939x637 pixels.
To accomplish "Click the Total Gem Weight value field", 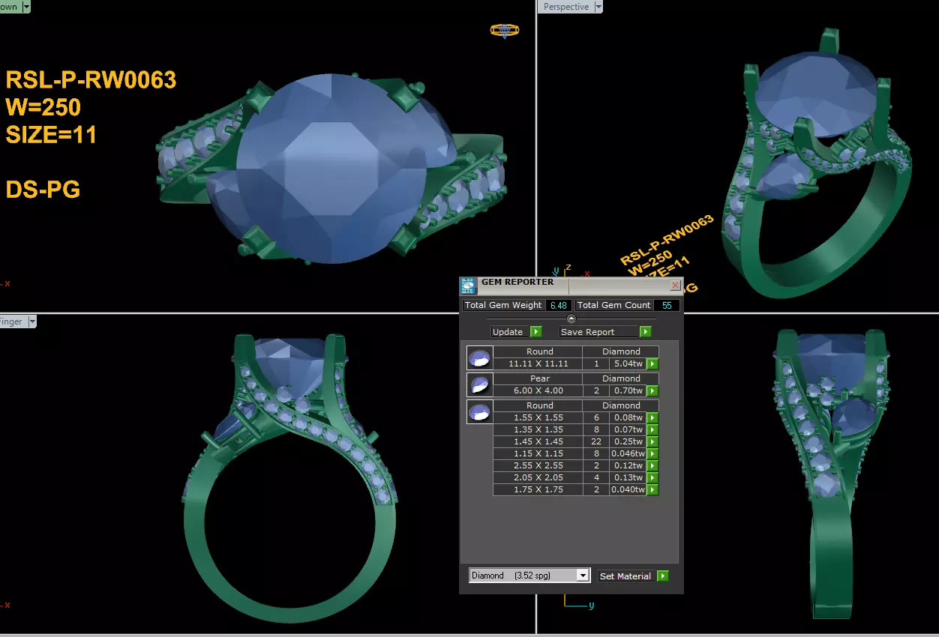I will [559, 305].
